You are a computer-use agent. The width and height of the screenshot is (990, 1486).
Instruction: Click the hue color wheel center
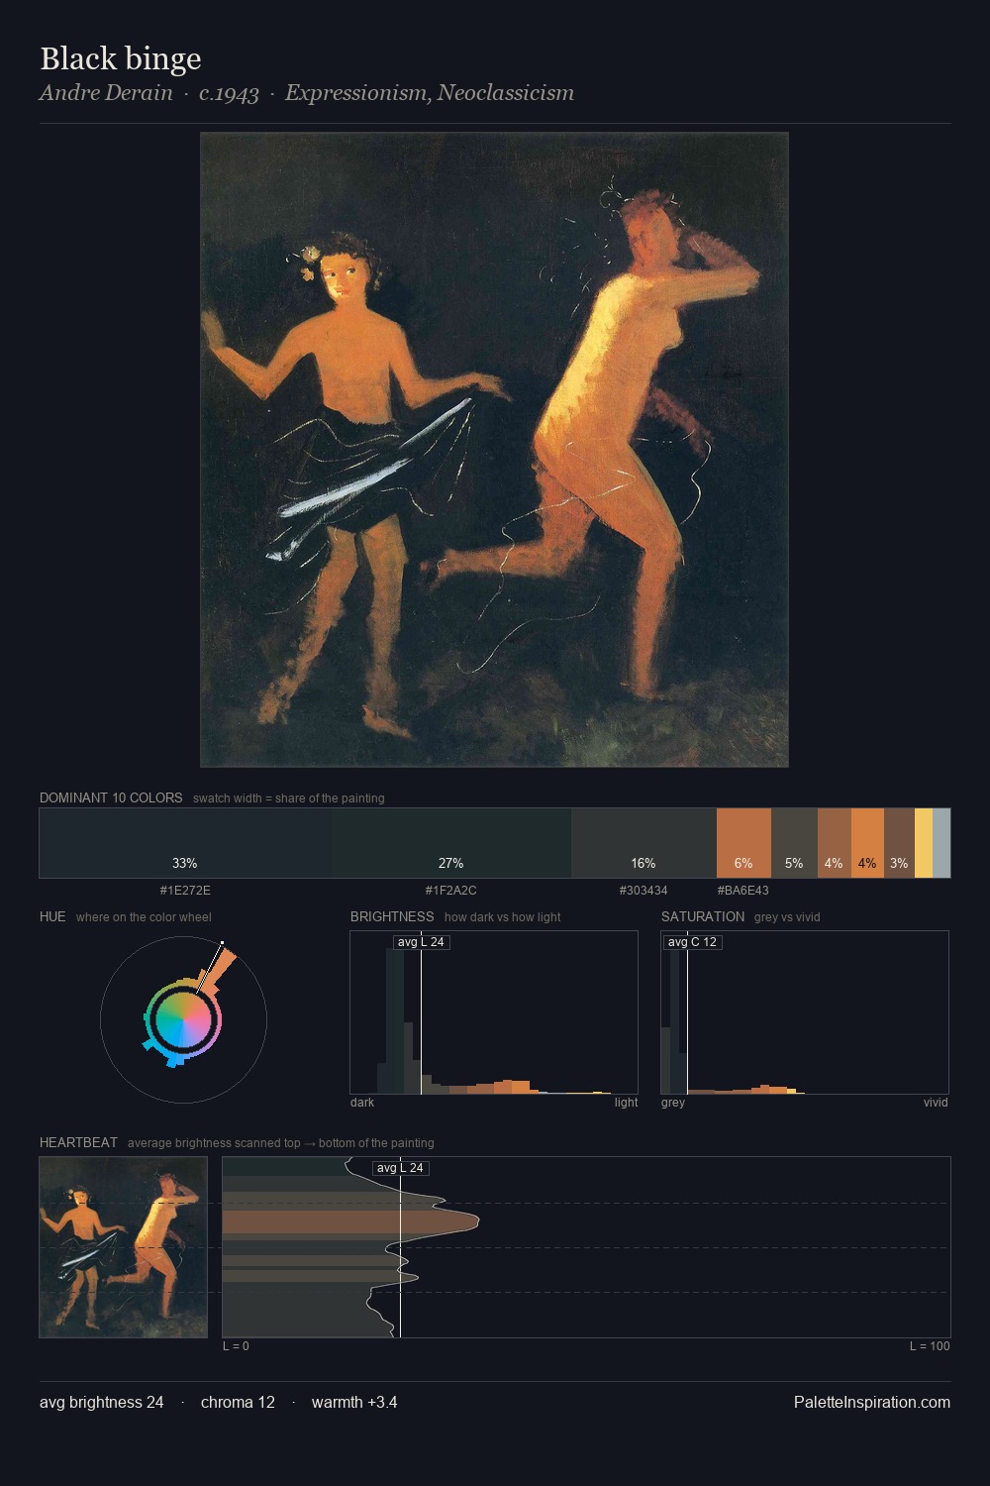(183, 1019)
